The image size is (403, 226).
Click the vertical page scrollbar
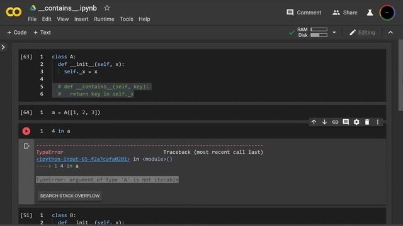click(400, 75)
